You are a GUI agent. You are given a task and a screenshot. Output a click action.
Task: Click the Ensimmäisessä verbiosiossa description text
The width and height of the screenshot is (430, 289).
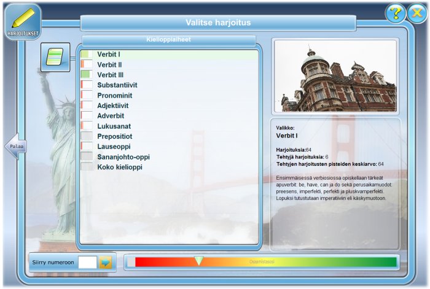point(334,188)
